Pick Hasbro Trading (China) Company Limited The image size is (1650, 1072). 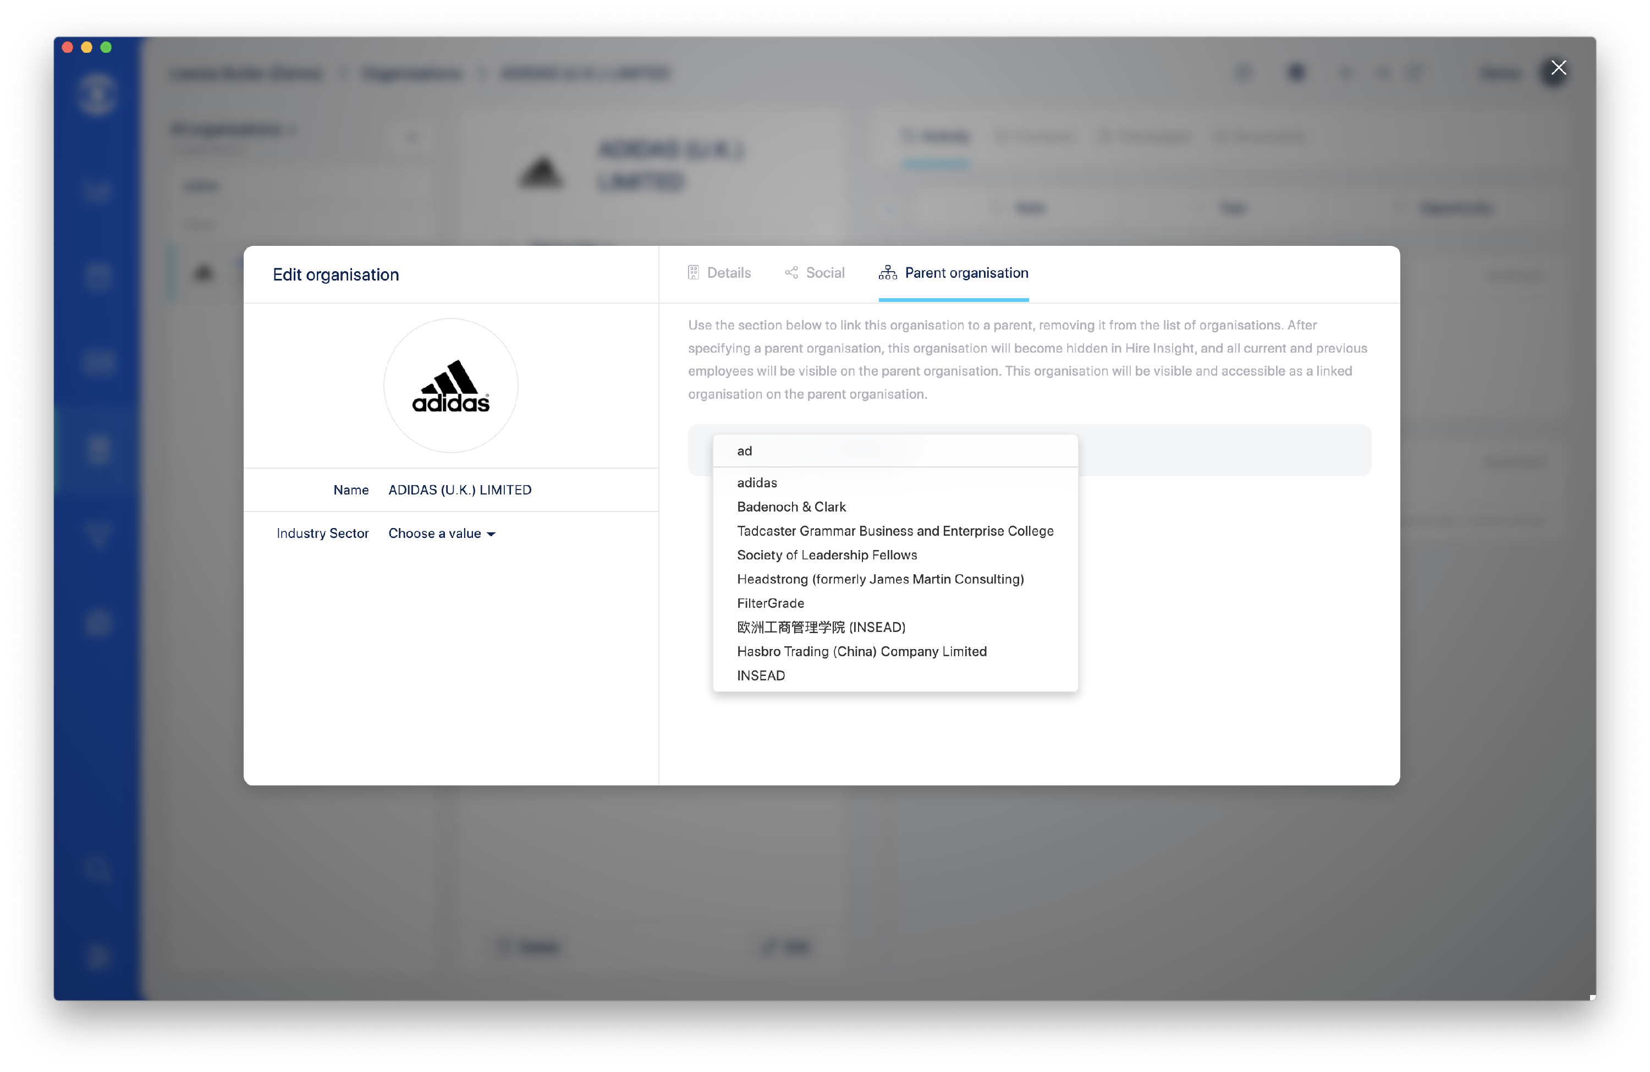coord(861,652)
